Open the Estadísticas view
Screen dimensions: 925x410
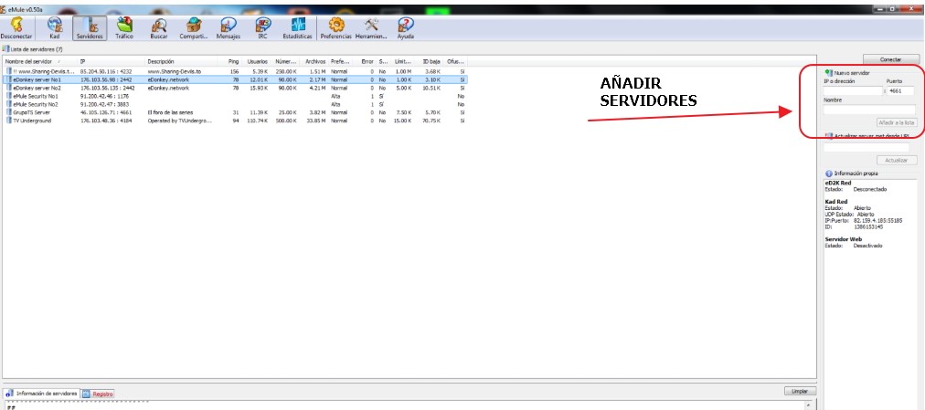pyautogui.click(x=297, y=27)
